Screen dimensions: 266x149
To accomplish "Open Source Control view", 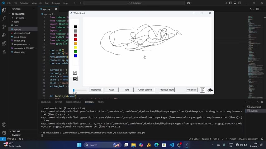I will click(4, 27).
